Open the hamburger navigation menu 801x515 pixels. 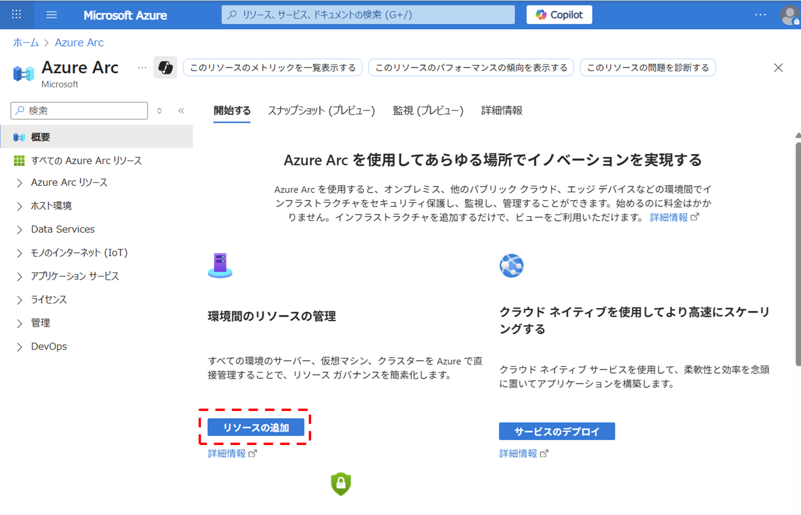tap(51, 15)
